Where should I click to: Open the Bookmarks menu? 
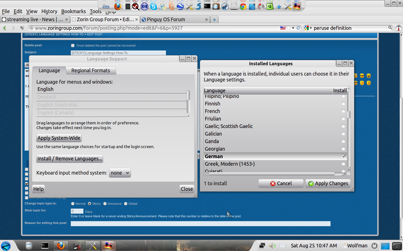[x=73, y=11]
